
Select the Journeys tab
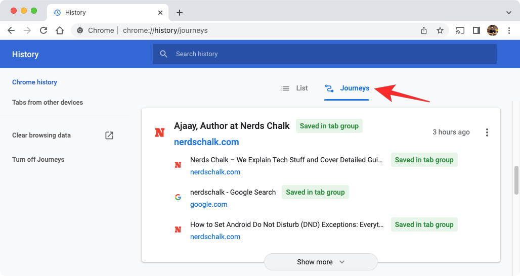347,88
